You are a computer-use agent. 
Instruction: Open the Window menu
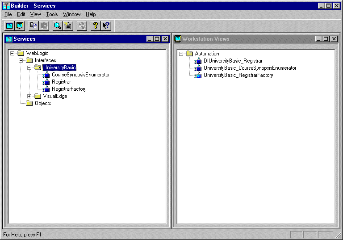pyautogui.click(x=72, y=14)
